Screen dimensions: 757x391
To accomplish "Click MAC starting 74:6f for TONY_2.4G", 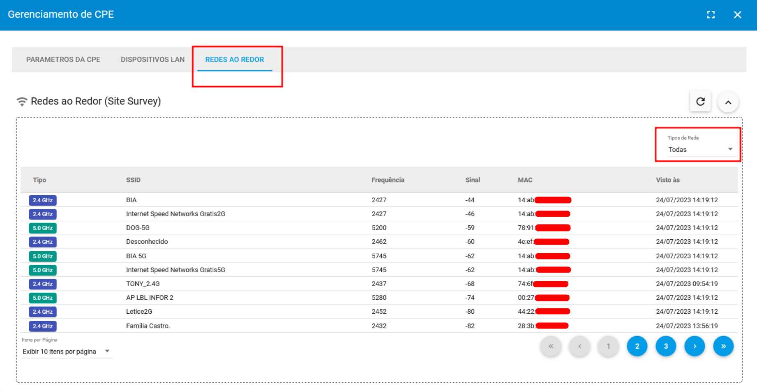I will click(543, 284).
